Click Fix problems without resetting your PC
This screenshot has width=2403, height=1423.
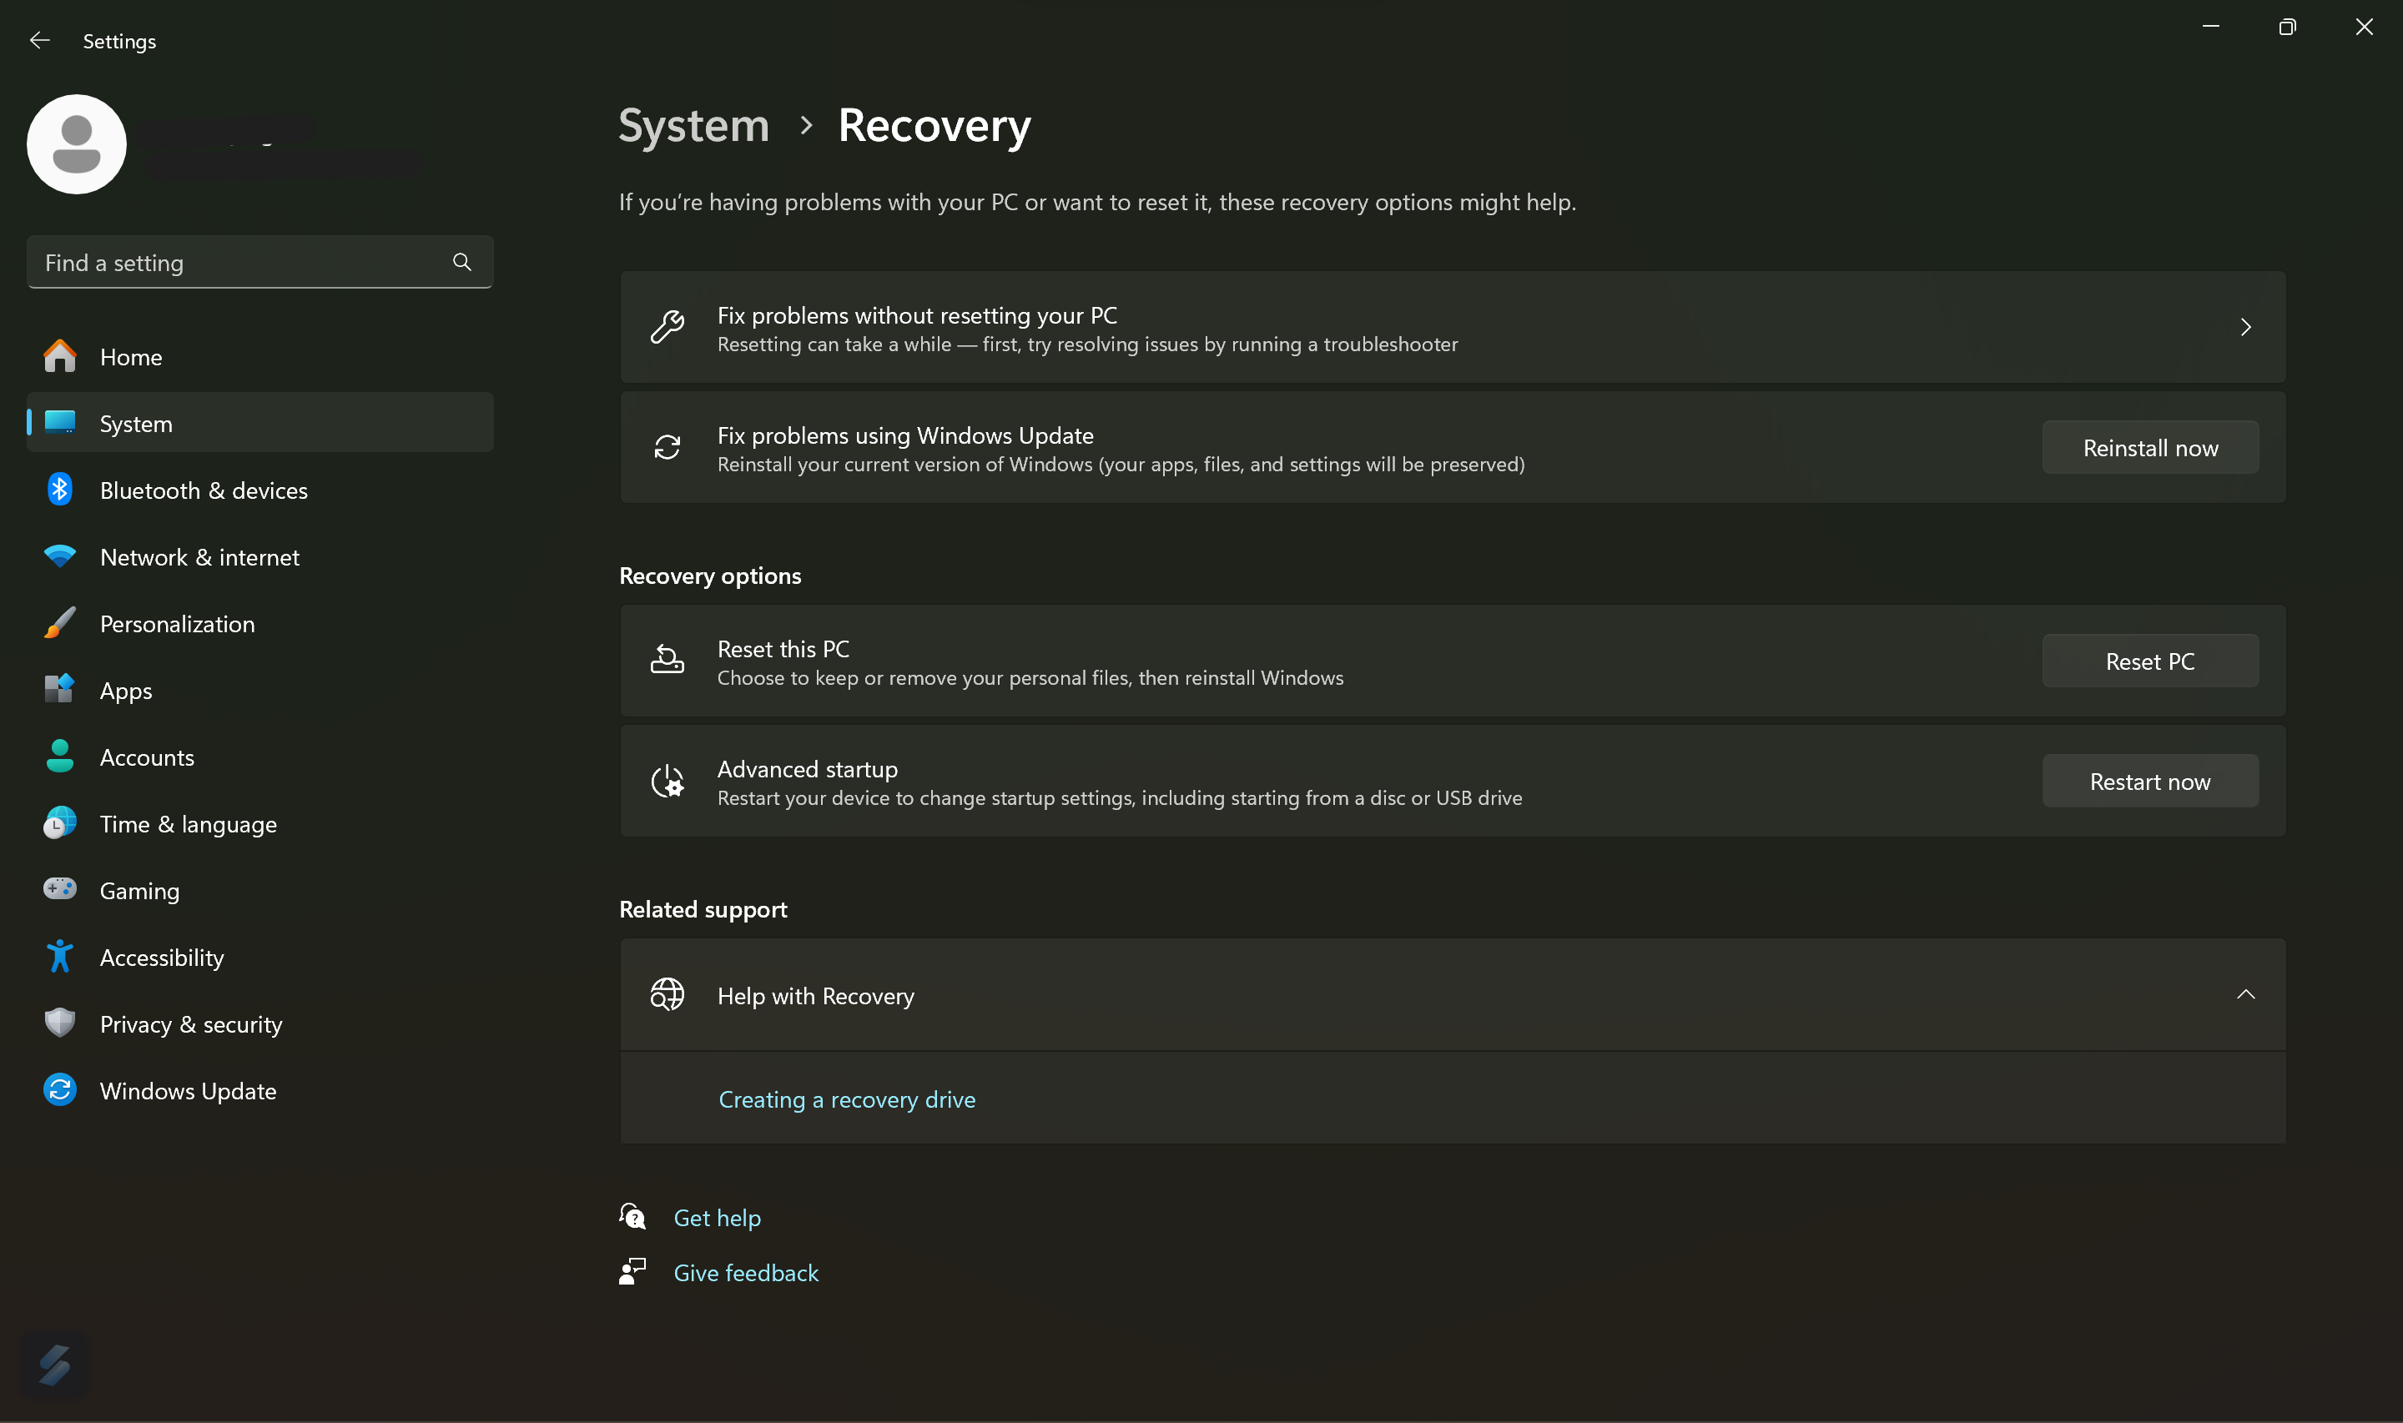(x=1453, y=327)
